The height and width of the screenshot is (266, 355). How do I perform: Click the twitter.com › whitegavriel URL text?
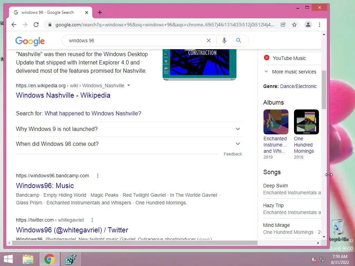tap(50, 220)
